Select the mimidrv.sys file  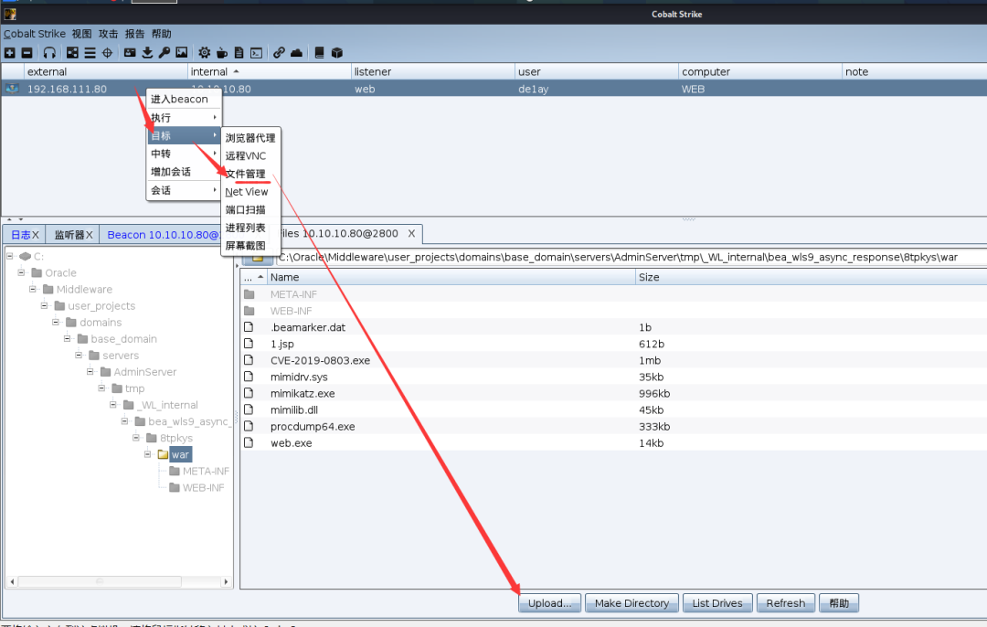[x=299, y=377]
